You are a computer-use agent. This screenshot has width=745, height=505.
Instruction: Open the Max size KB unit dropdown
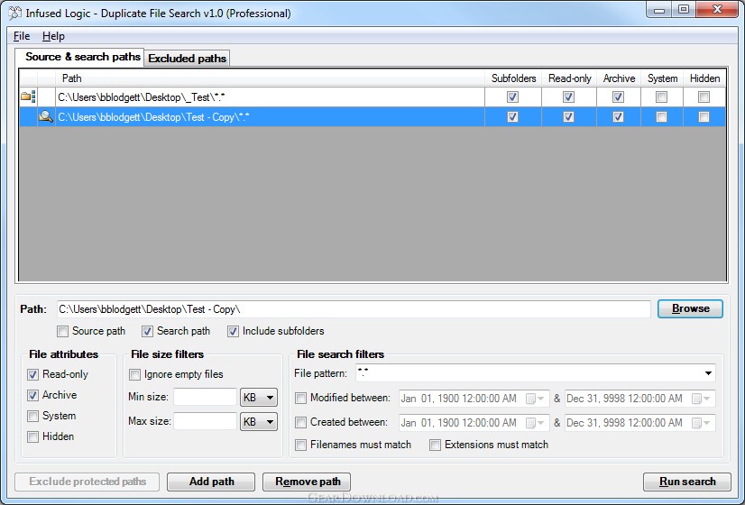[x=259, y=421]
